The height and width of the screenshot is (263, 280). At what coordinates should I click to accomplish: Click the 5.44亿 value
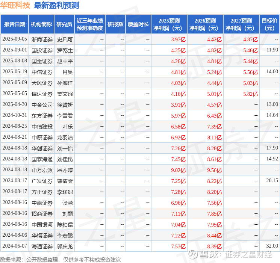[251, 61]
